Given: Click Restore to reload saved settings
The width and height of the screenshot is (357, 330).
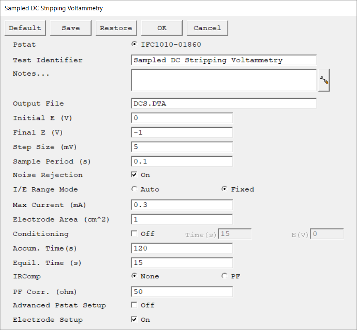Looking at the screenshot, I should pyautogui.click(x=116, y=28).
